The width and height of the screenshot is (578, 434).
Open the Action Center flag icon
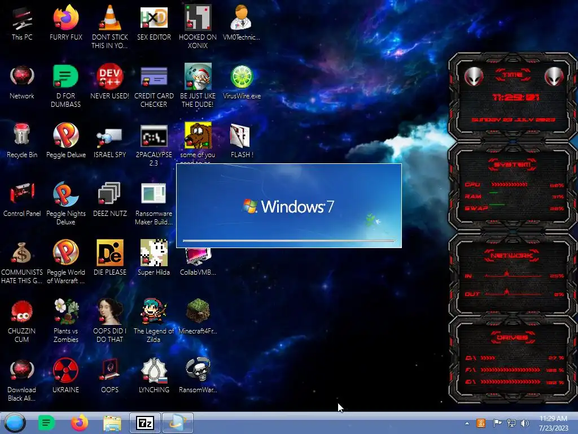pyautogui.click(x=497, y=423)
